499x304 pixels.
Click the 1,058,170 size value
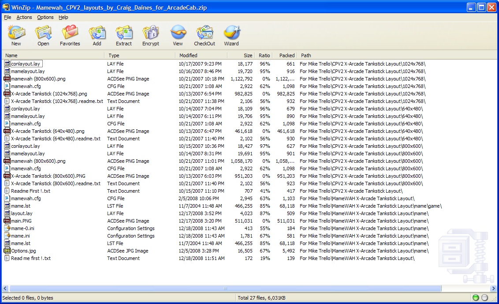coord(242,161)
